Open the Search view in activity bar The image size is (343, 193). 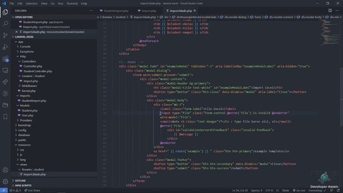(x=5, y=24)
